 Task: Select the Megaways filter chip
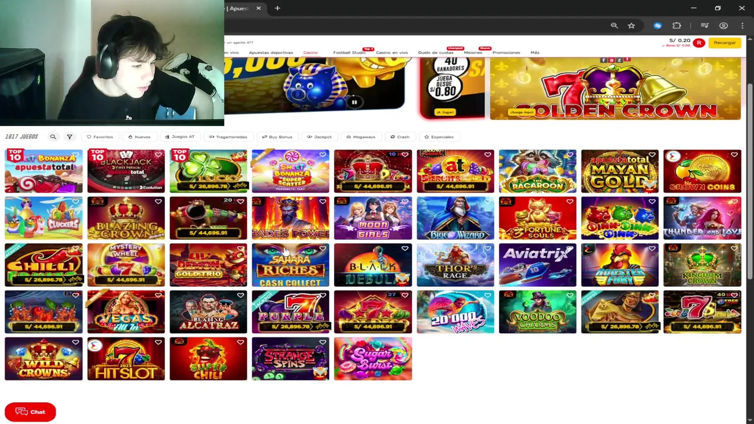(x=361, y=137)
